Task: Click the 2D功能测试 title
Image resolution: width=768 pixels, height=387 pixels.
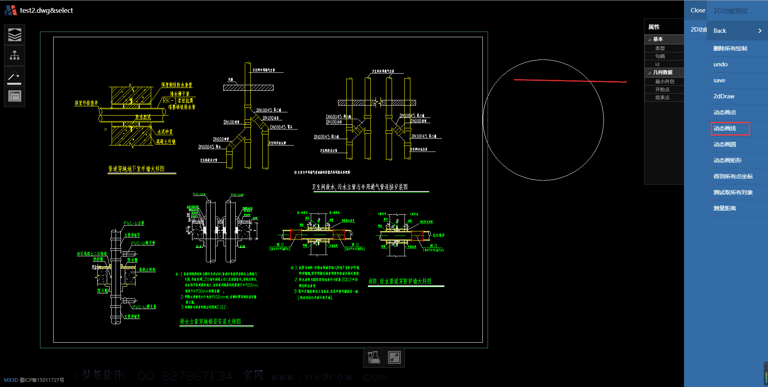Action: (730, 11)
